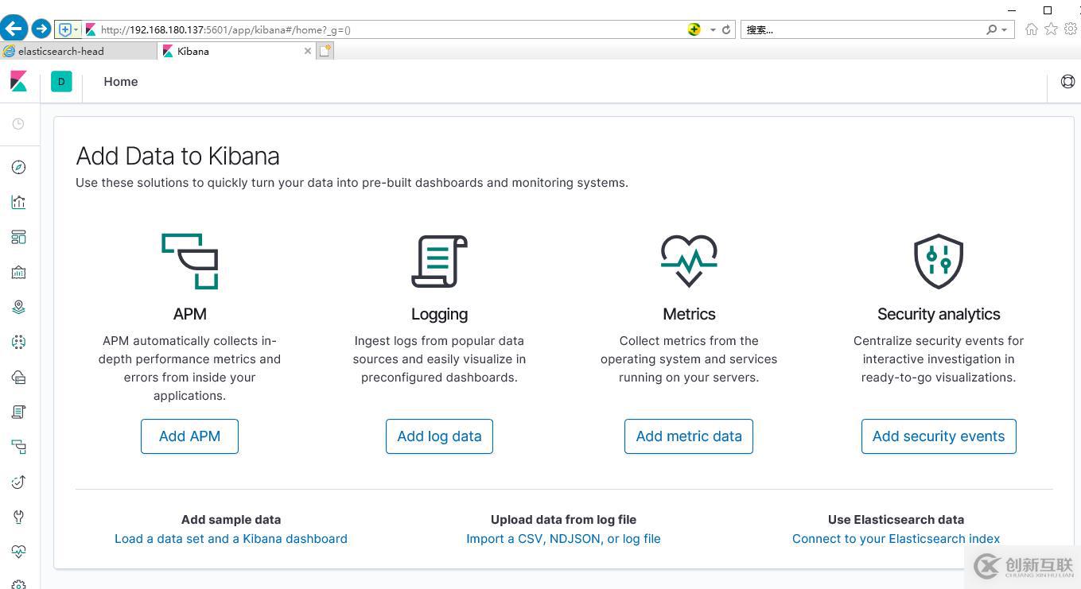Open Machine Learning sidebar icon

[18, 342]
